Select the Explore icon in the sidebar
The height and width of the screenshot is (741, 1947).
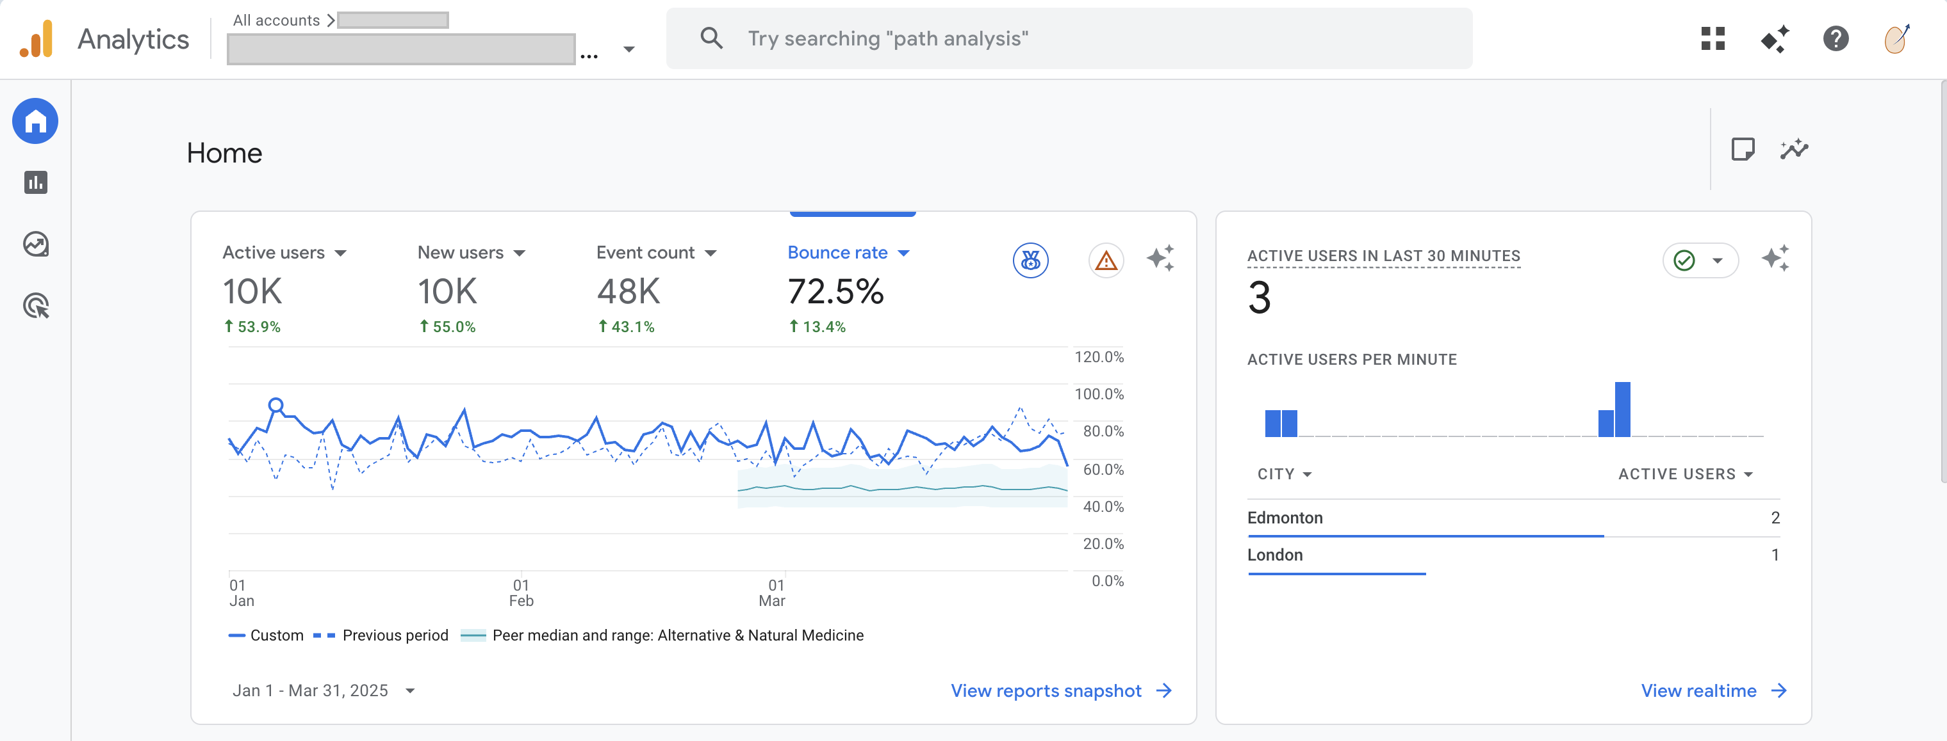(35, 244)
